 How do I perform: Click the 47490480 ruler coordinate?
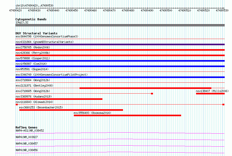coord(128,10)
